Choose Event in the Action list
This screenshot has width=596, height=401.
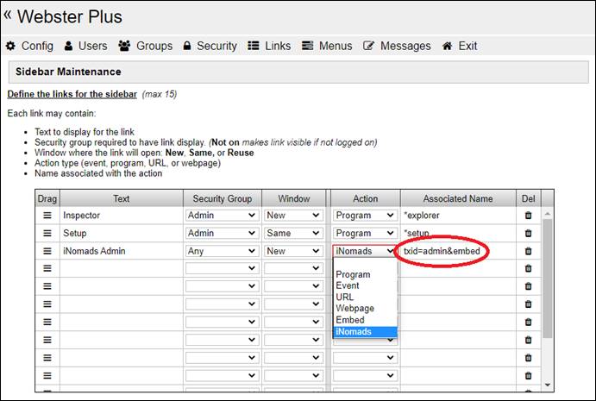click(x=366, y=285)
